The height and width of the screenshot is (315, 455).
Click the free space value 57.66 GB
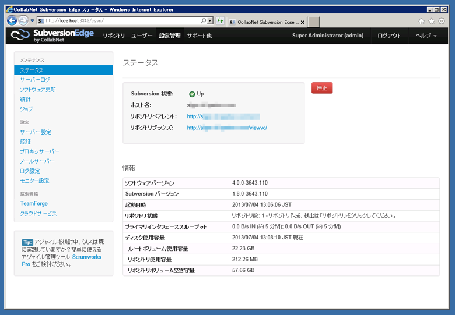243,270
